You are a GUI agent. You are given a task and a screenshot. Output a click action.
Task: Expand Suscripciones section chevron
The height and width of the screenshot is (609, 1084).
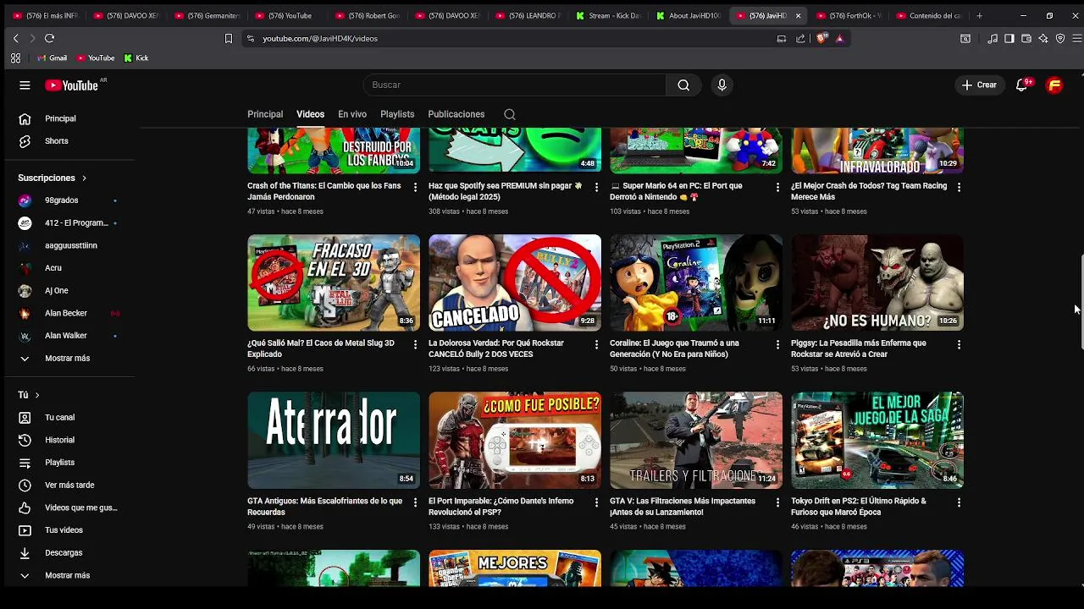click(84, 178)
